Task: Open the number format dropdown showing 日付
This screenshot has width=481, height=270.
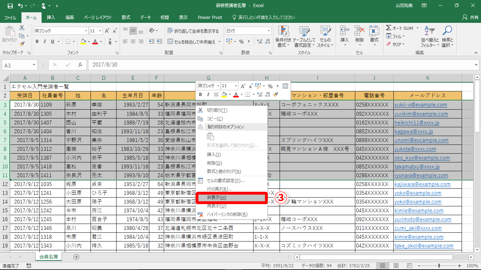Action: 268,31
